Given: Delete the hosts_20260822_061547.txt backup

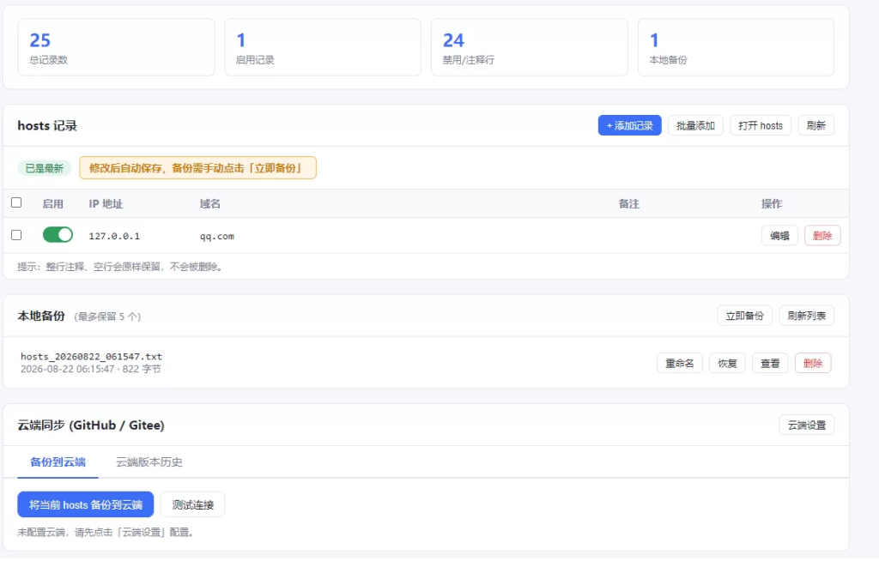Looking at the screenshot, I should (813, 363).
